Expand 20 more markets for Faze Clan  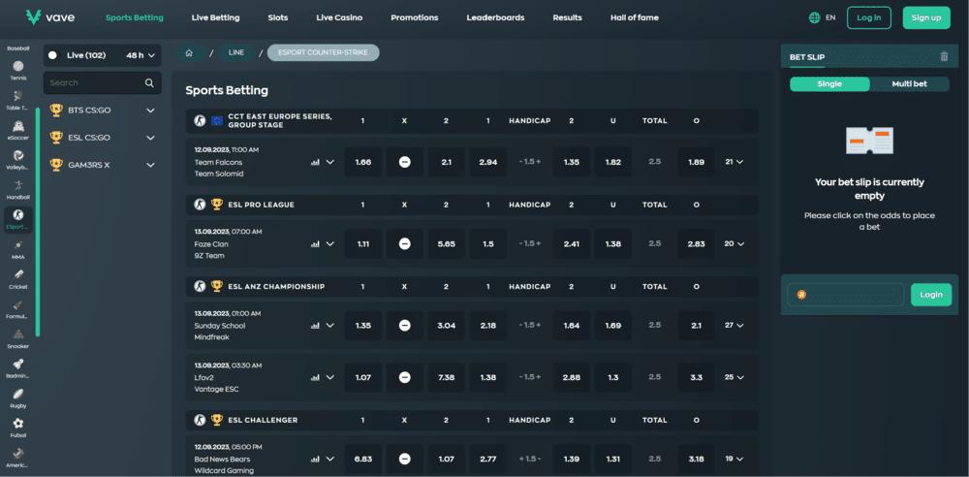click(x=735, y=243)
